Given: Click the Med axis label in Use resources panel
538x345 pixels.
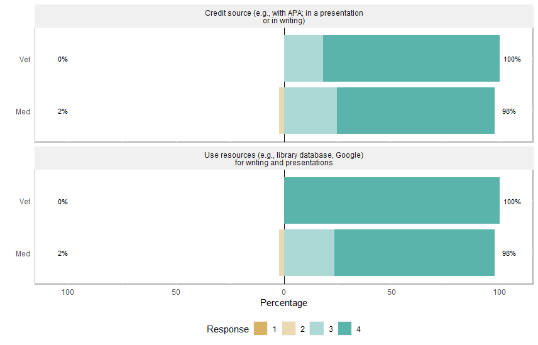Looking at the screenshot, I should (23, 254).
